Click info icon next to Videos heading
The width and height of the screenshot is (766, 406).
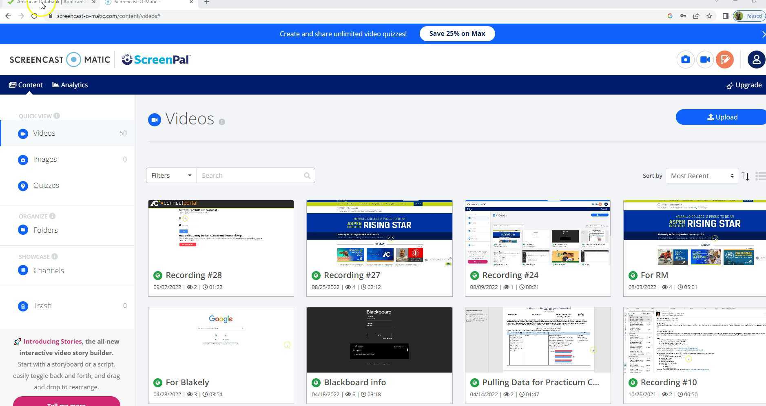pyautogui.click(x=222, y=122)
